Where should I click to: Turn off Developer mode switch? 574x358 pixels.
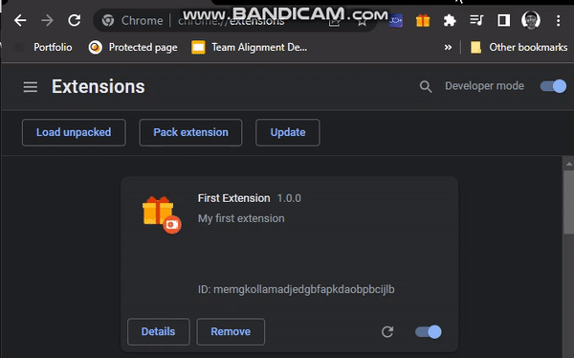click(x=553, y=86)
